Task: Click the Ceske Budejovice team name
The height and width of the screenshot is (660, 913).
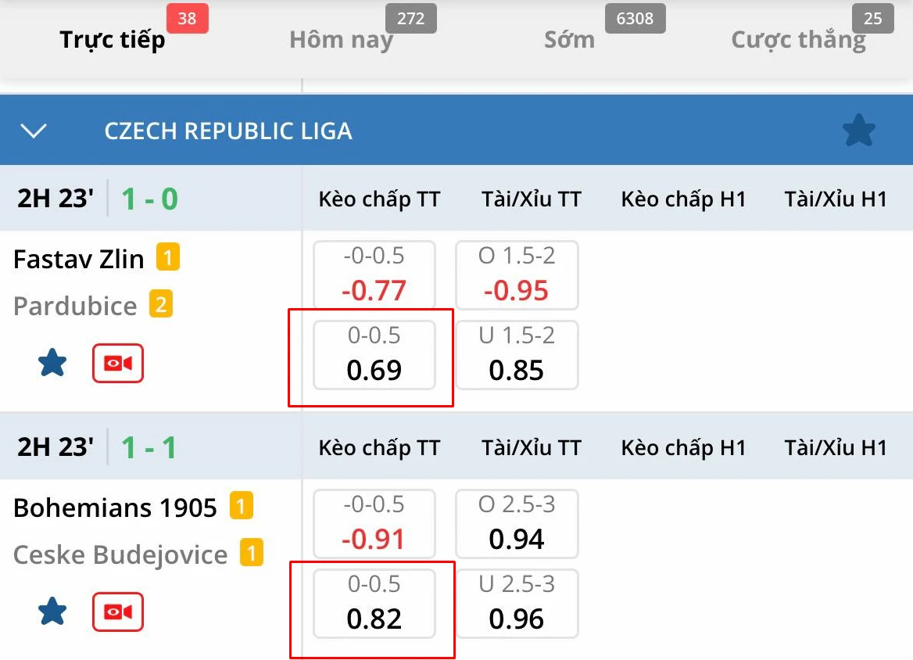Action: pos(120,554)
